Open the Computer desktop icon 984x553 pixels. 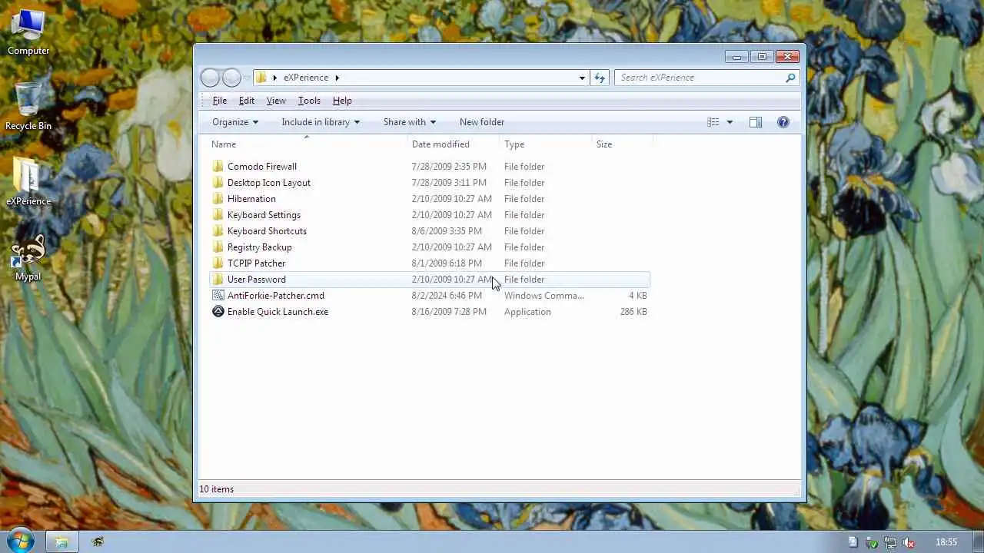pos(28,32)
